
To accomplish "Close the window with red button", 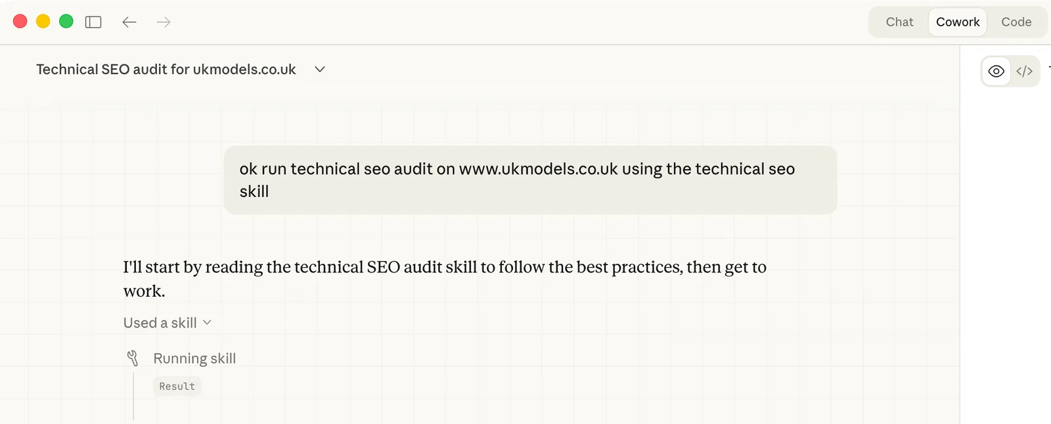I will [x=20, y=22].
